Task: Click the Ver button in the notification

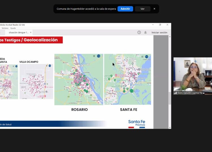Action: (x=142, y=9)
